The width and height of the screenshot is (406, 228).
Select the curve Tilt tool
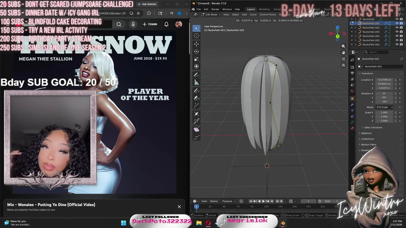(196, 122)
